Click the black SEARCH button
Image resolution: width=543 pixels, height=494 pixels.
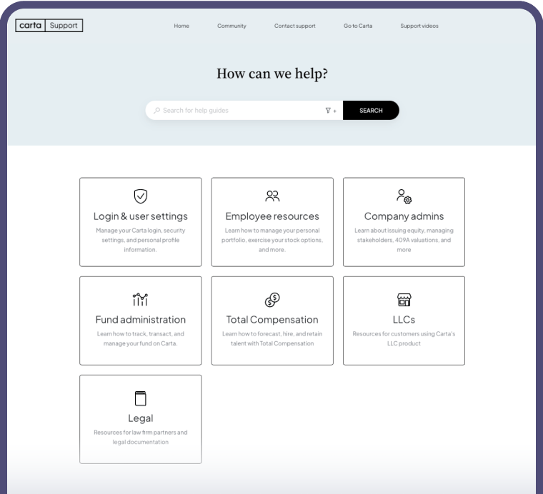[x=371, y=111]
